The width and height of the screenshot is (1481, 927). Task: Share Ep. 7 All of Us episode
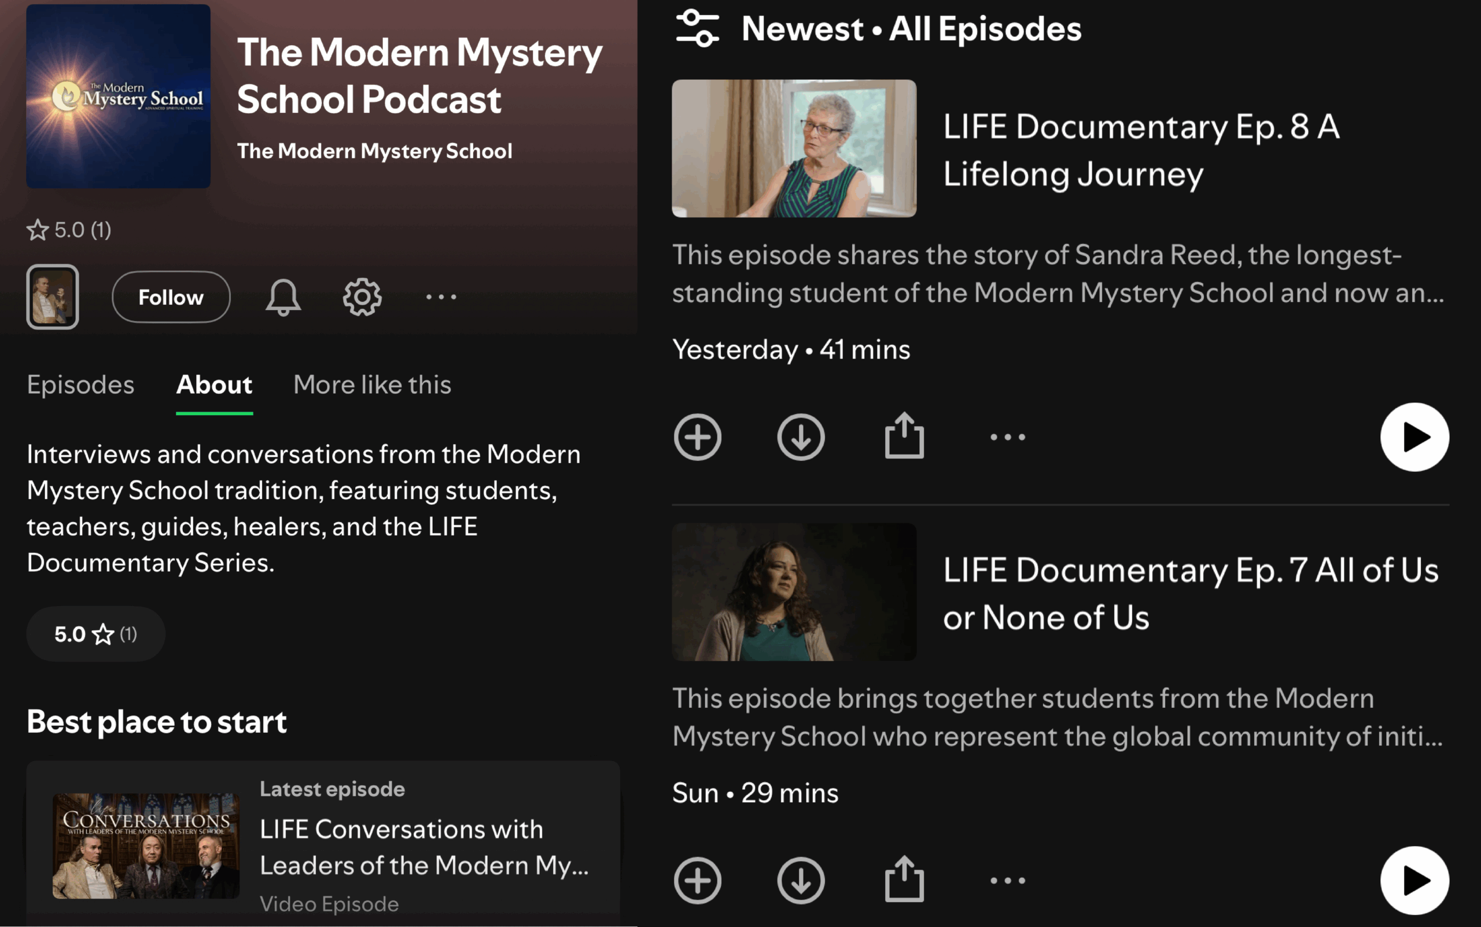tap(904, 879)
